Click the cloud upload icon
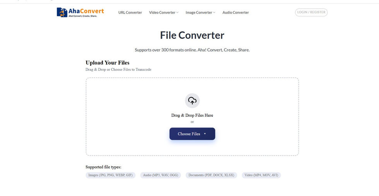This screenshot has height=196, width=379. [x=192, y=101]
